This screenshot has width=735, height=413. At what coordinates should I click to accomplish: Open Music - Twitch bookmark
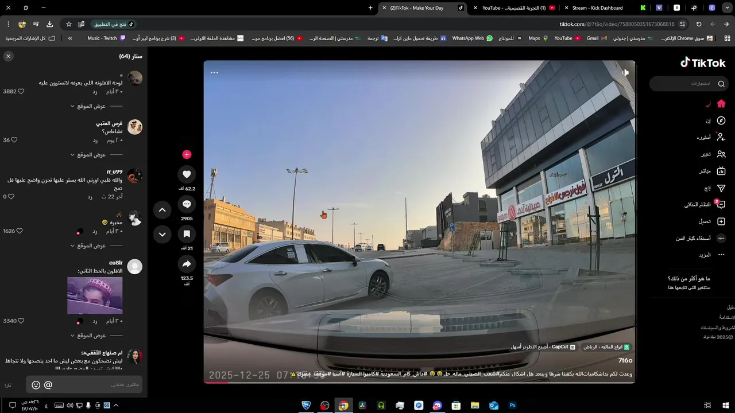pyautogui.click(x=106, y=38)
